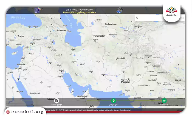Screen dimensions: 192x118
Task: Click the Pakistan label on the map
Action: (x=126, y=82)
